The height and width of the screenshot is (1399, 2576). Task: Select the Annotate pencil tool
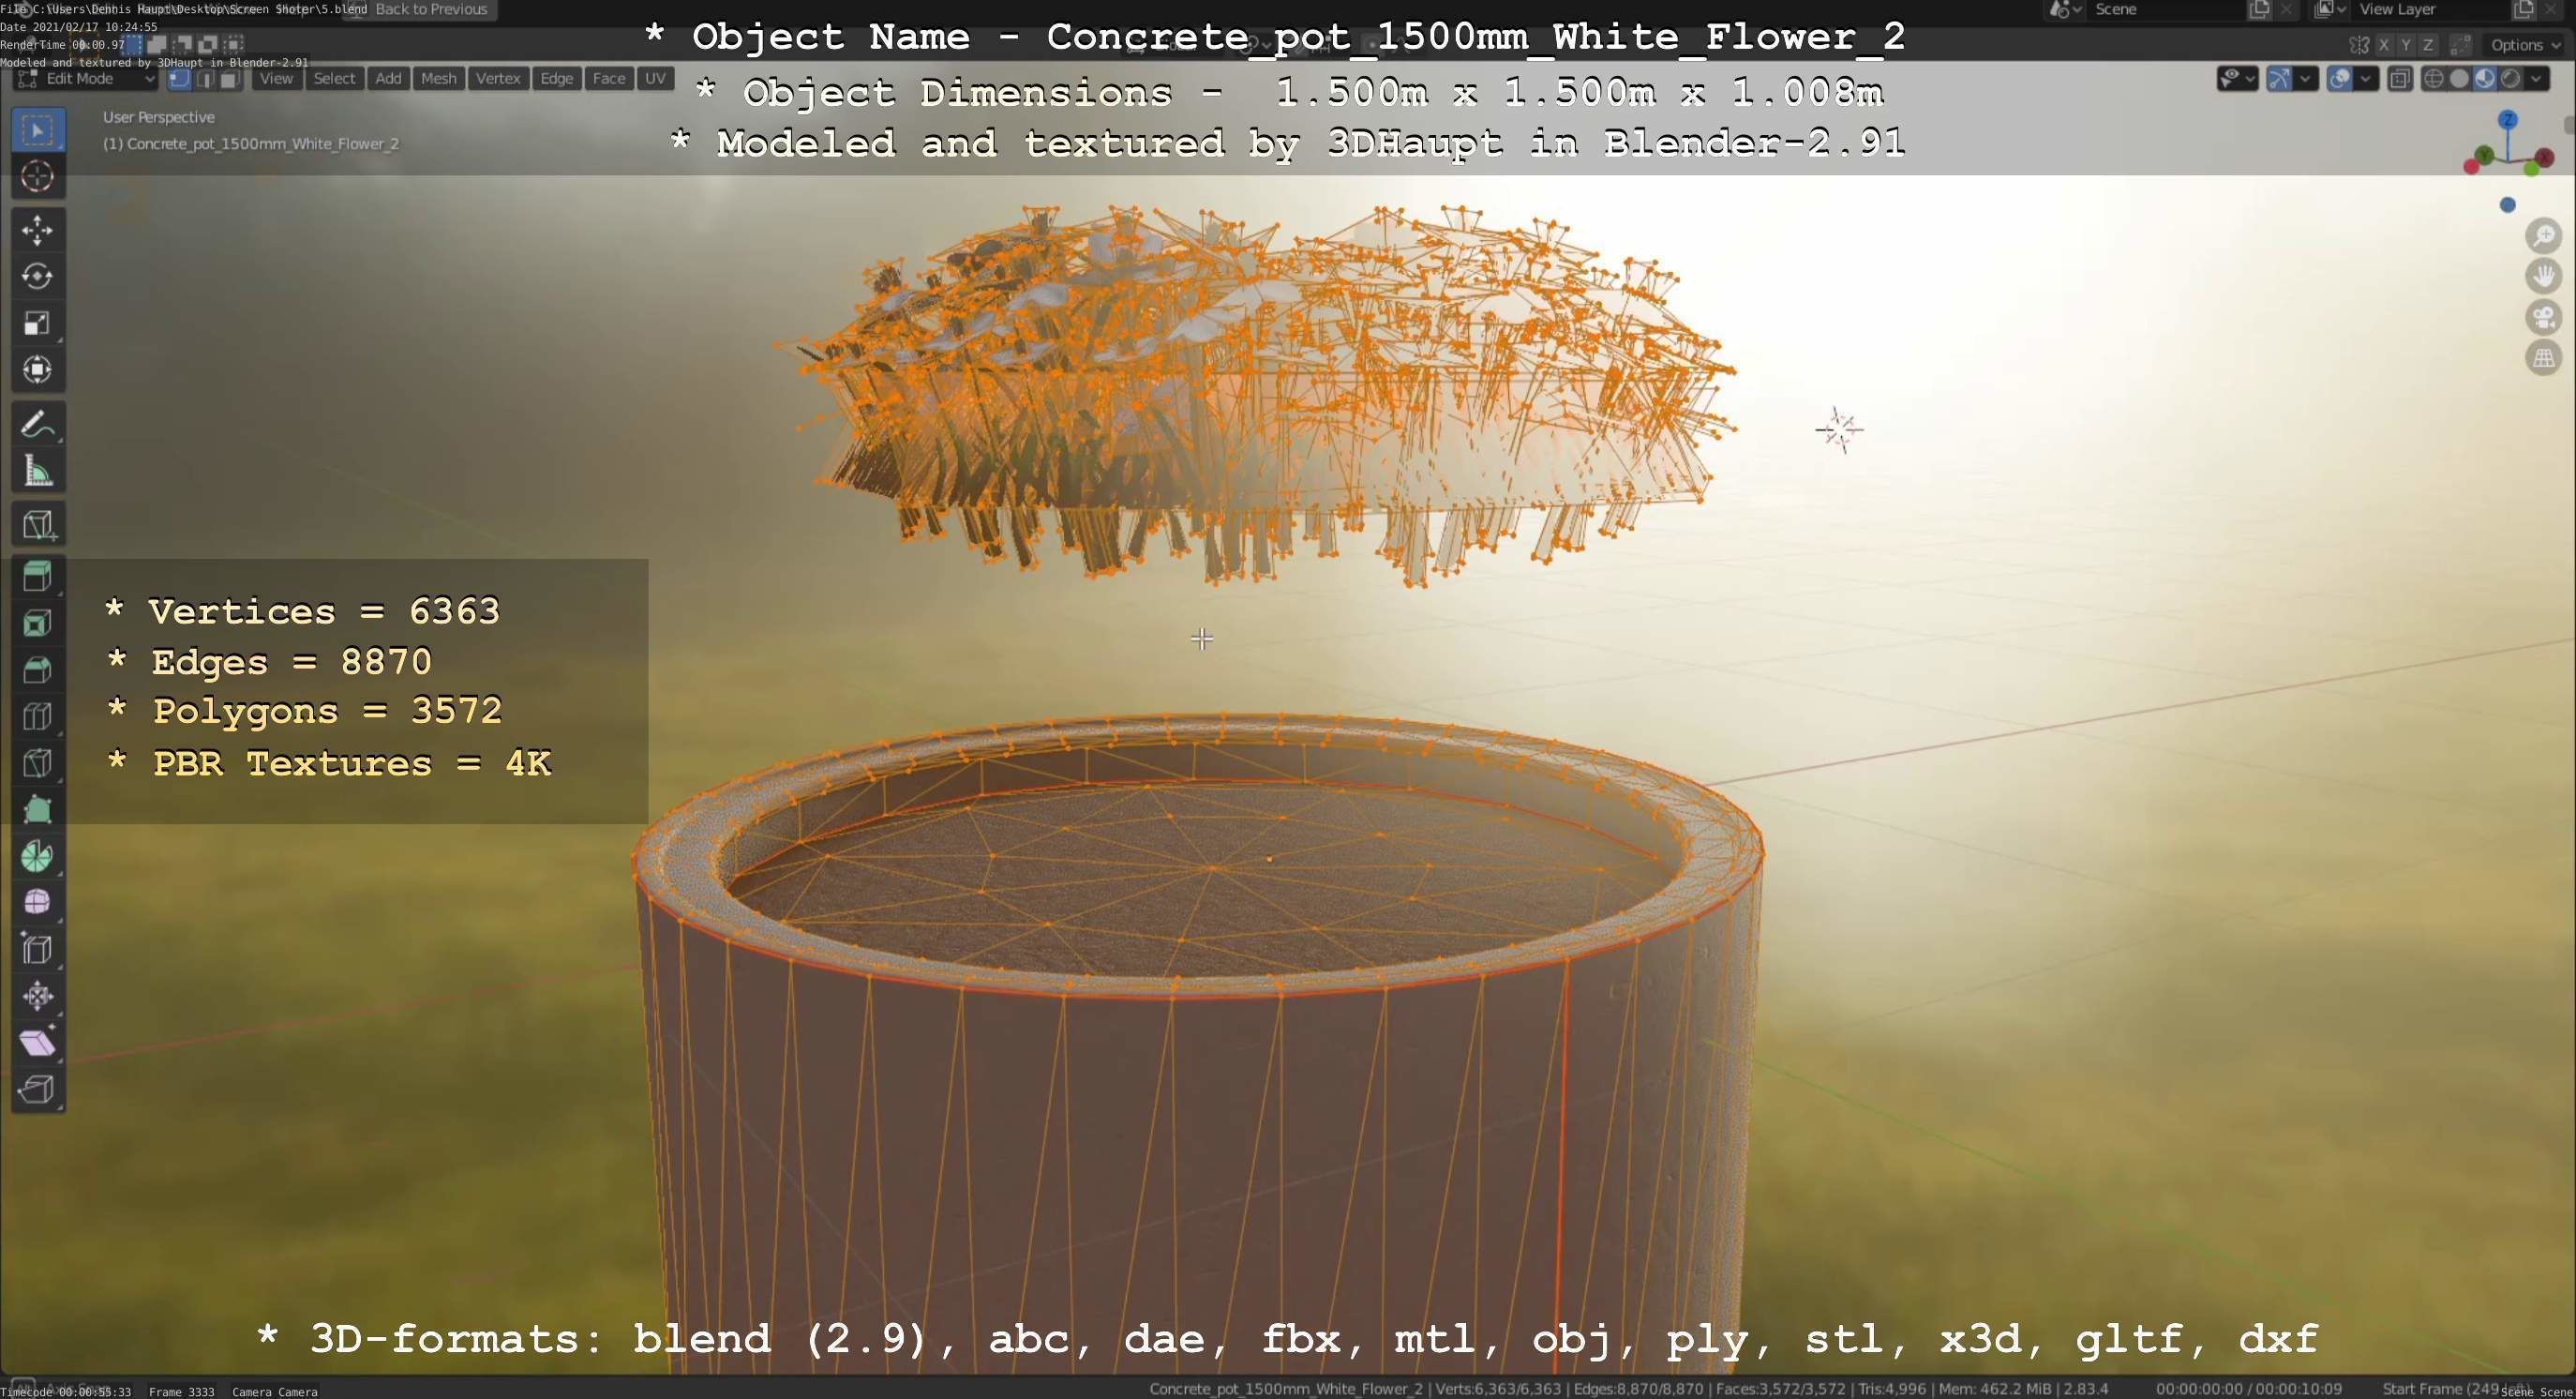point(38,425)
